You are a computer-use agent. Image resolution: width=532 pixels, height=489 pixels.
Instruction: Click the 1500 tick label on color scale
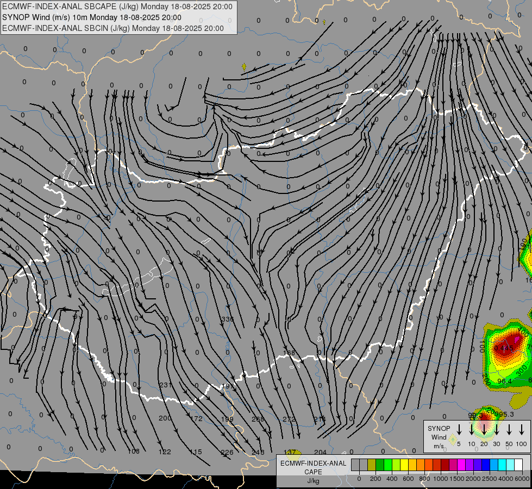click(456, 479)
